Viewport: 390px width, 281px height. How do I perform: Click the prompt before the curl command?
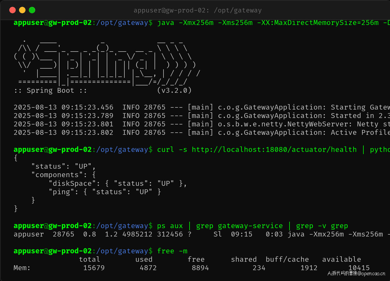[83, 149]
